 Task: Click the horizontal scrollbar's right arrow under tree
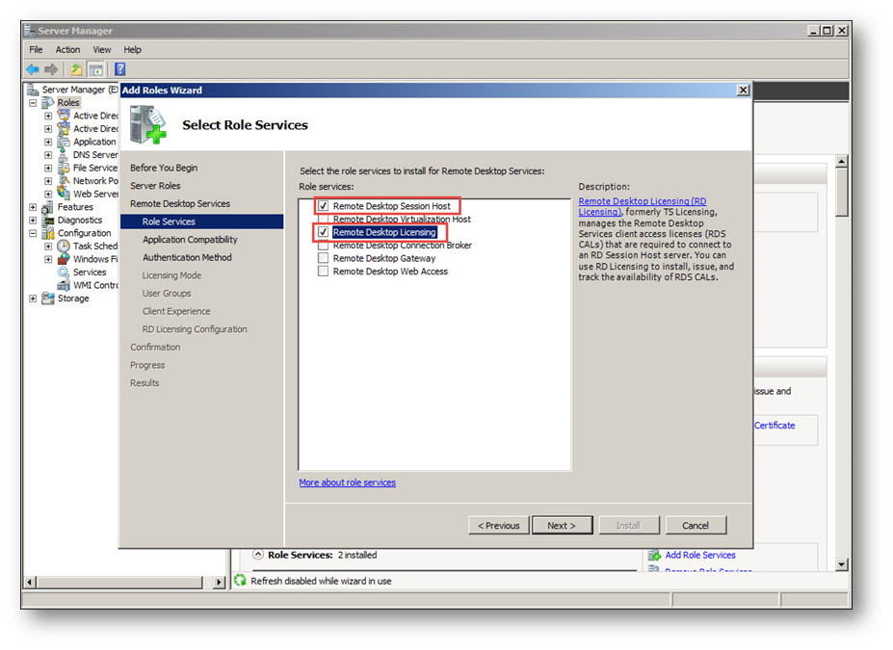pyautogui.click(x=219, y=582)
